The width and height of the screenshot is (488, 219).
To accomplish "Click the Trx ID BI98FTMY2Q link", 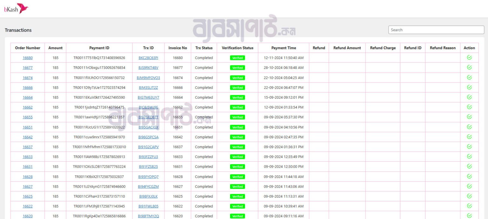I will [x=148, y=216].
